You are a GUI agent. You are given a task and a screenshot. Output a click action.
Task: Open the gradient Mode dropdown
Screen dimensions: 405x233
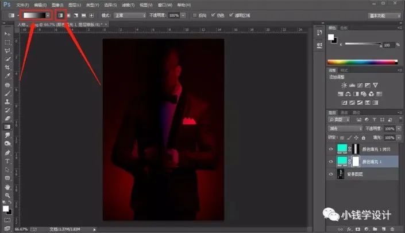(130, 15)
